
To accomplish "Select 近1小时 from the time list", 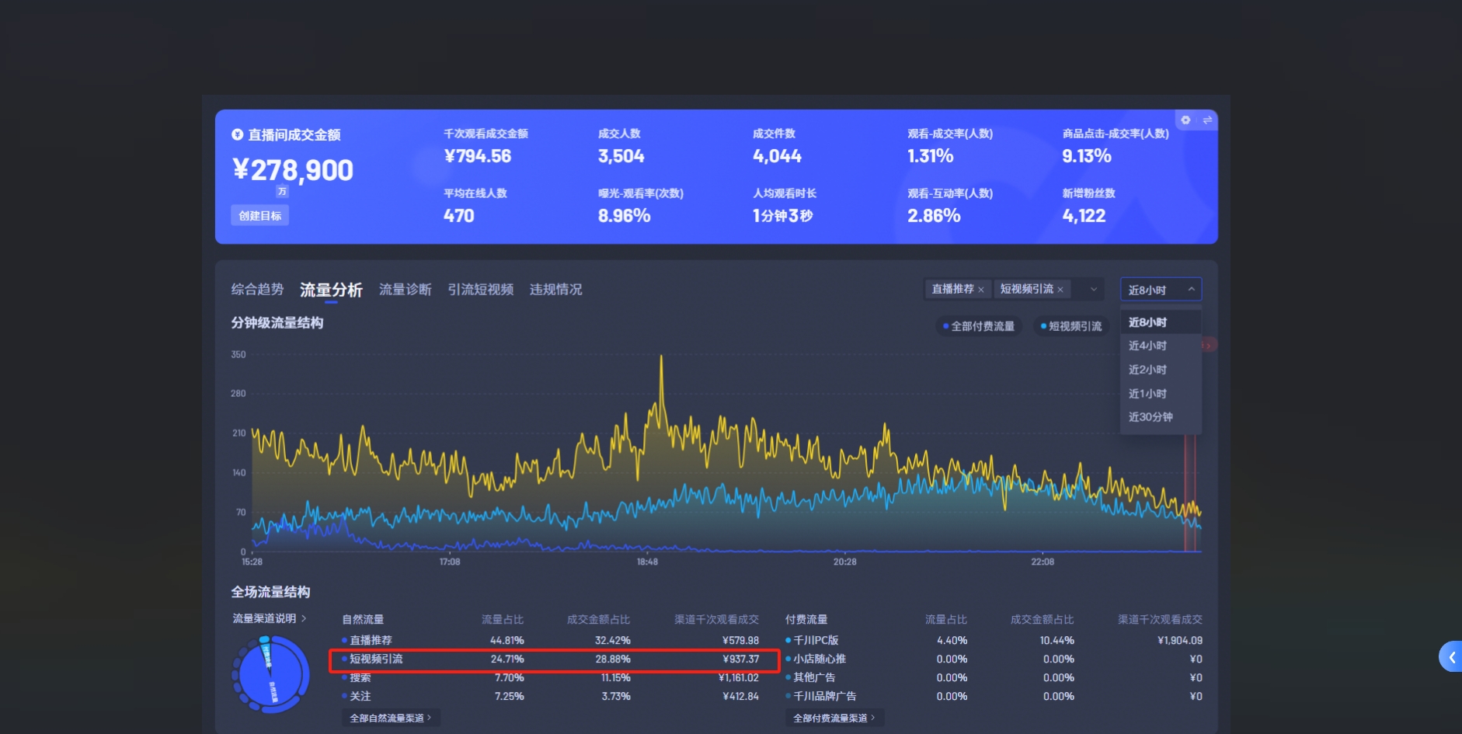I will tap(1161, 394).
